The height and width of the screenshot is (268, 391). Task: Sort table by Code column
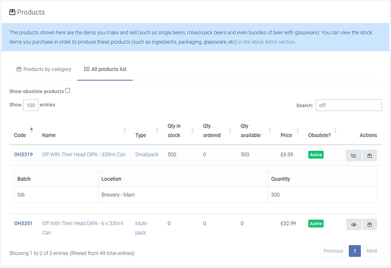pyautogui.click(x=20, y=135)
